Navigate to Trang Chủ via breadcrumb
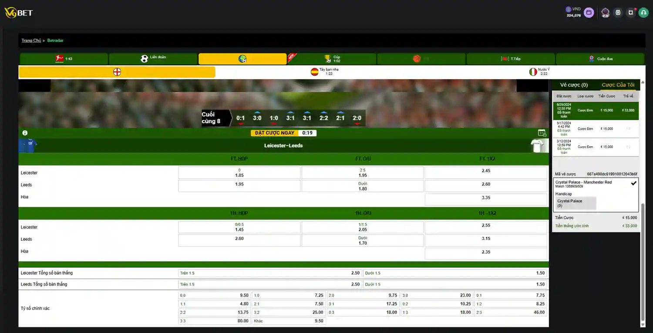This screenshot has height=333, width=653. click(31, 40)
